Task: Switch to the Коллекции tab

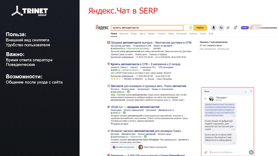Action: (181, 34)
